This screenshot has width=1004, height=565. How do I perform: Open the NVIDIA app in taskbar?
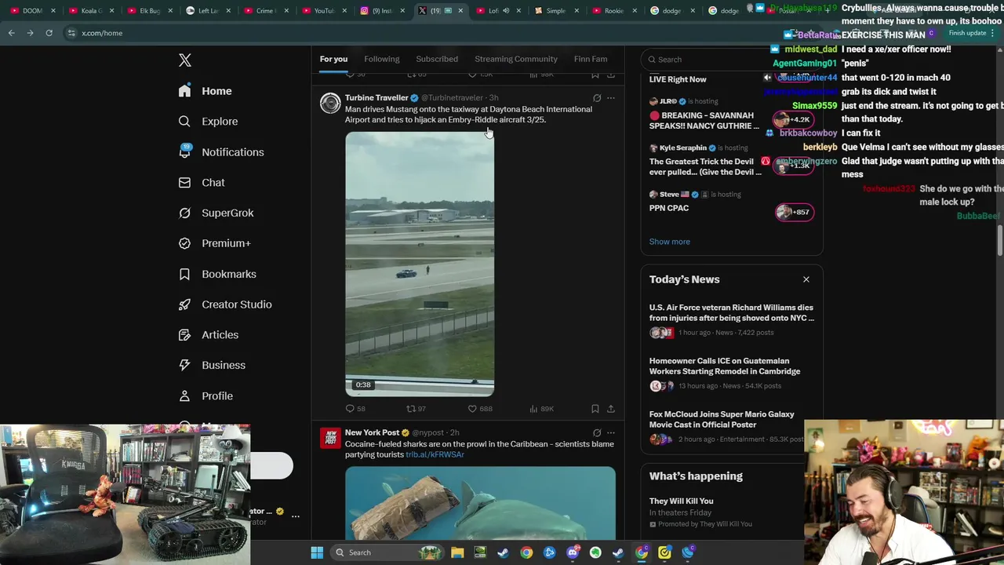[x=480, y=552]
